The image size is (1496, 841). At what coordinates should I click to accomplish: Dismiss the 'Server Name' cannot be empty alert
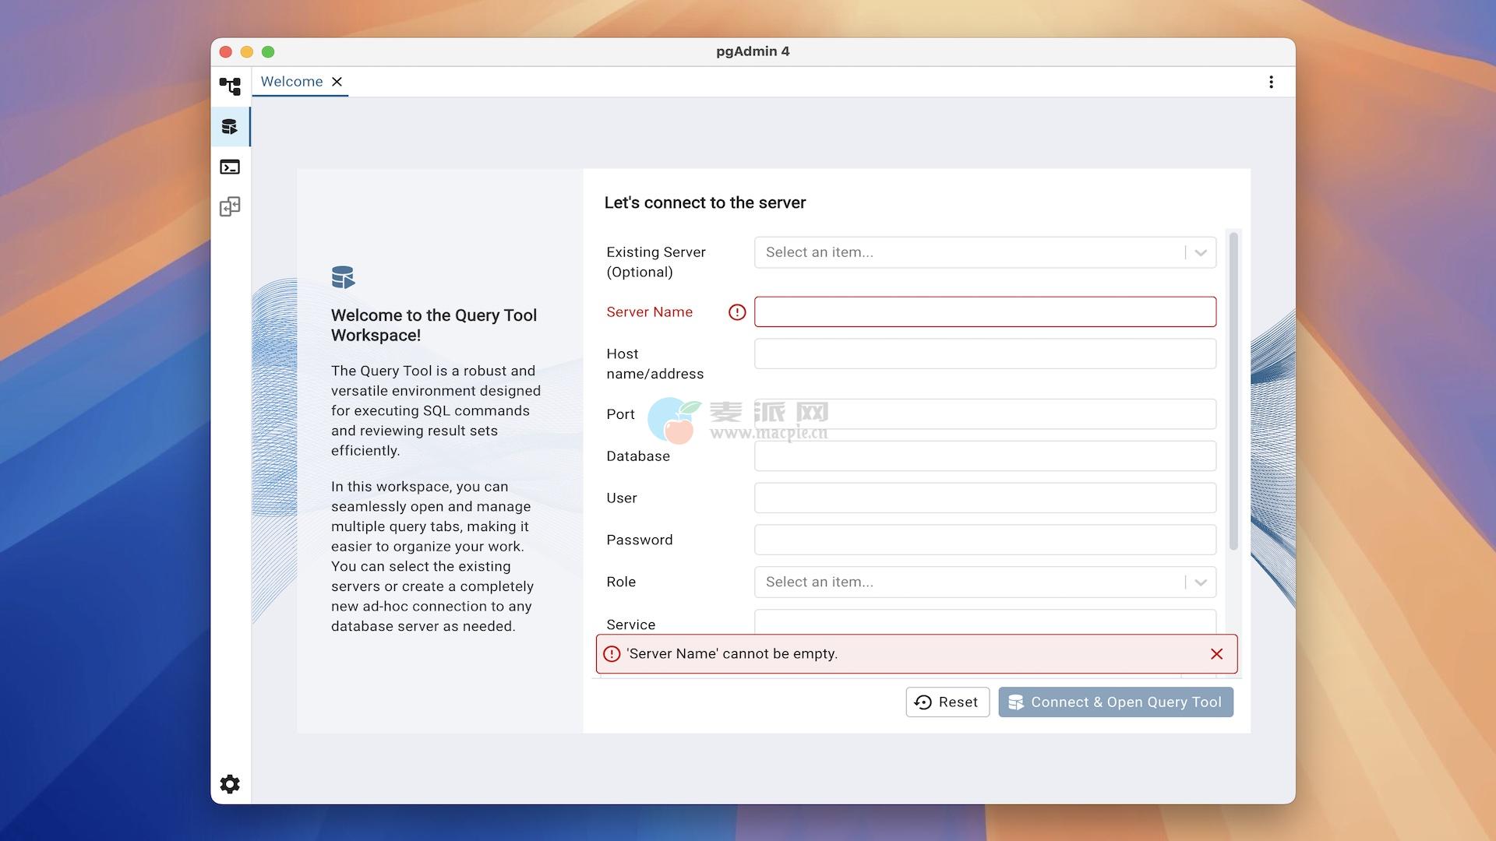tap(1216, 654)
